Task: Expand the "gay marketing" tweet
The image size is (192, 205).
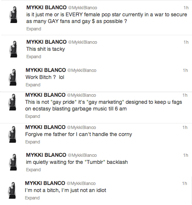Action: click(33, 116)
